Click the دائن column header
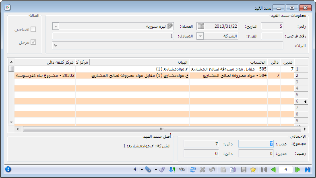The height and width of the screenshot is (178, 316). click(274, 62)
